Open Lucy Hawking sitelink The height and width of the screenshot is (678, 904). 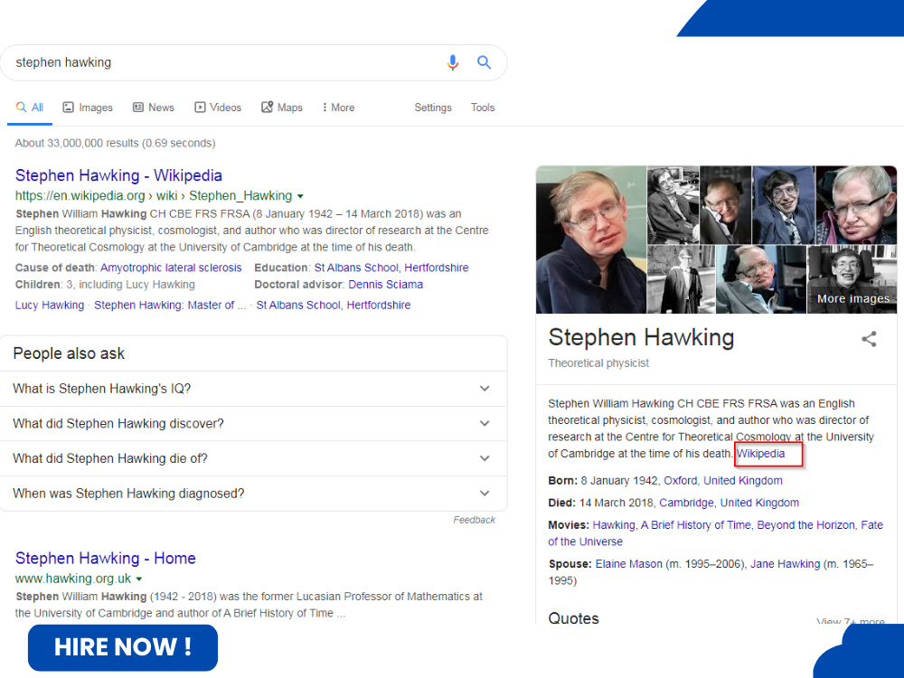point(50,305)
